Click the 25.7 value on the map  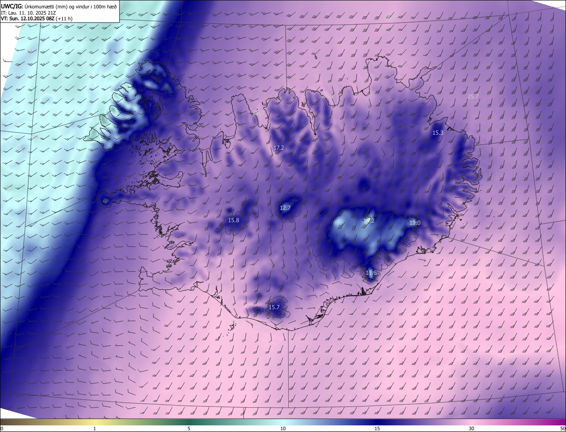tap(473, 96)
